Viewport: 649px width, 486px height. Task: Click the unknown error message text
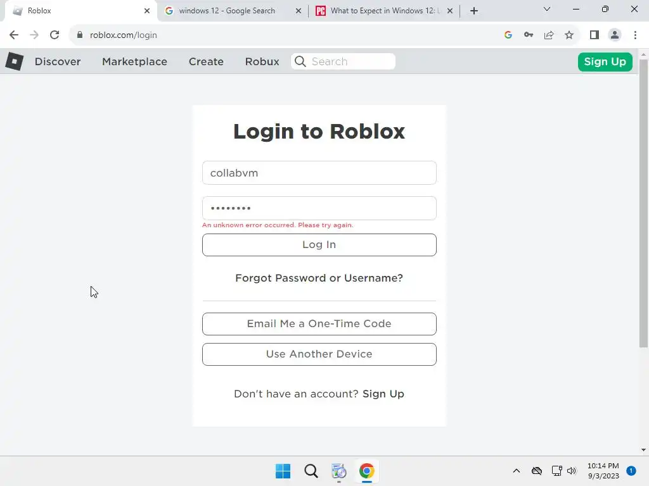[x=278, y=225]
